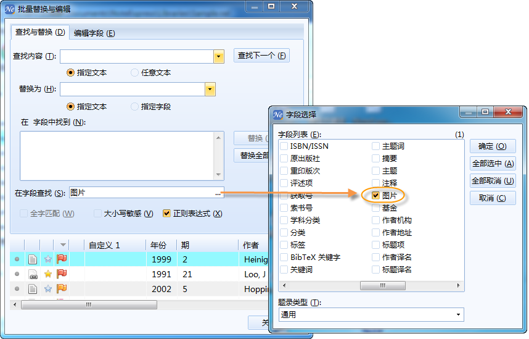The width and height of the screenshot is (529, 339).
Task: Switch to the 编辑字段 tab
Action: point(94,33)
